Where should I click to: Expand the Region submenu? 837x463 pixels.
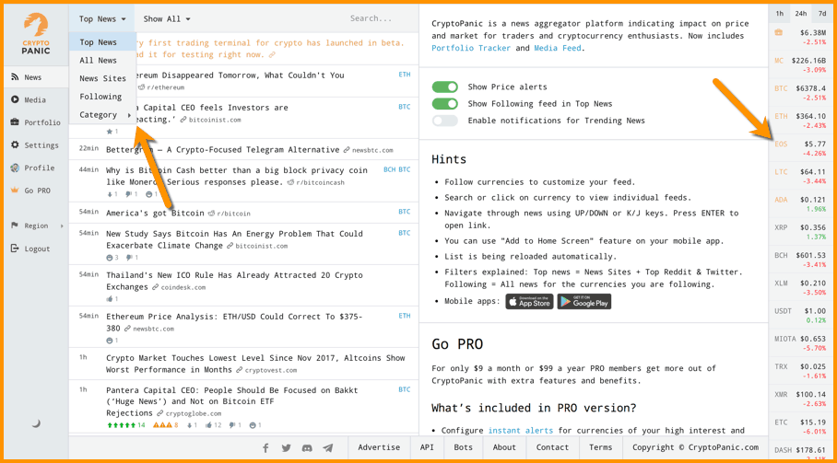36,226
